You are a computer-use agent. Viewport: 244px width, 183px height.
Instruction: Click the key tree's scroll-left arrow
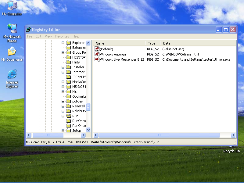click(x=29, y=135)
